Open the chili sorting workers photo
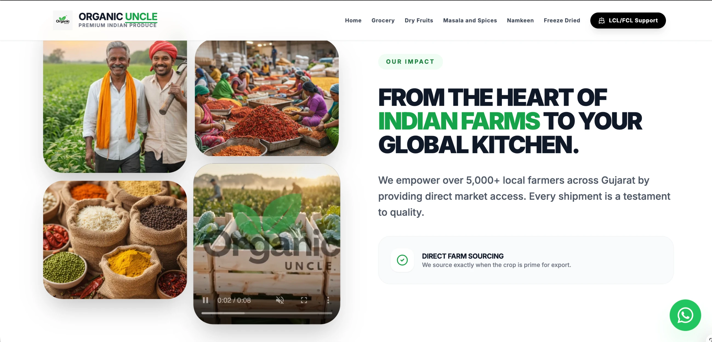The width and height of the screenshot is (712, 342). [267, 98]
